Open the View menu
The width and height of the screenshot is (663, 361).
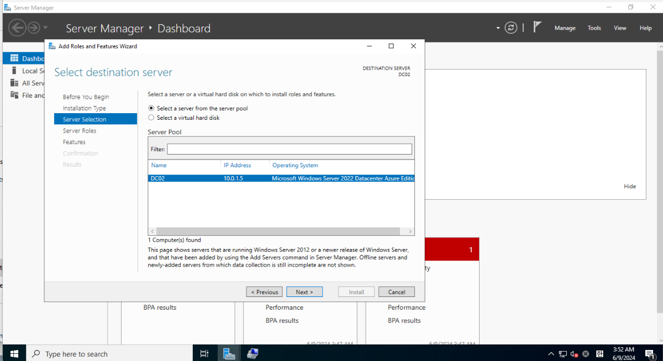click(620, 28)
